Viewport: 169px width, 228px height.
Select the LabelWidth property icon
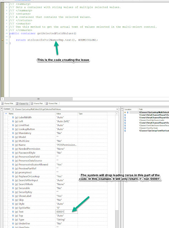pyautogui.click(x=13, y=117)
